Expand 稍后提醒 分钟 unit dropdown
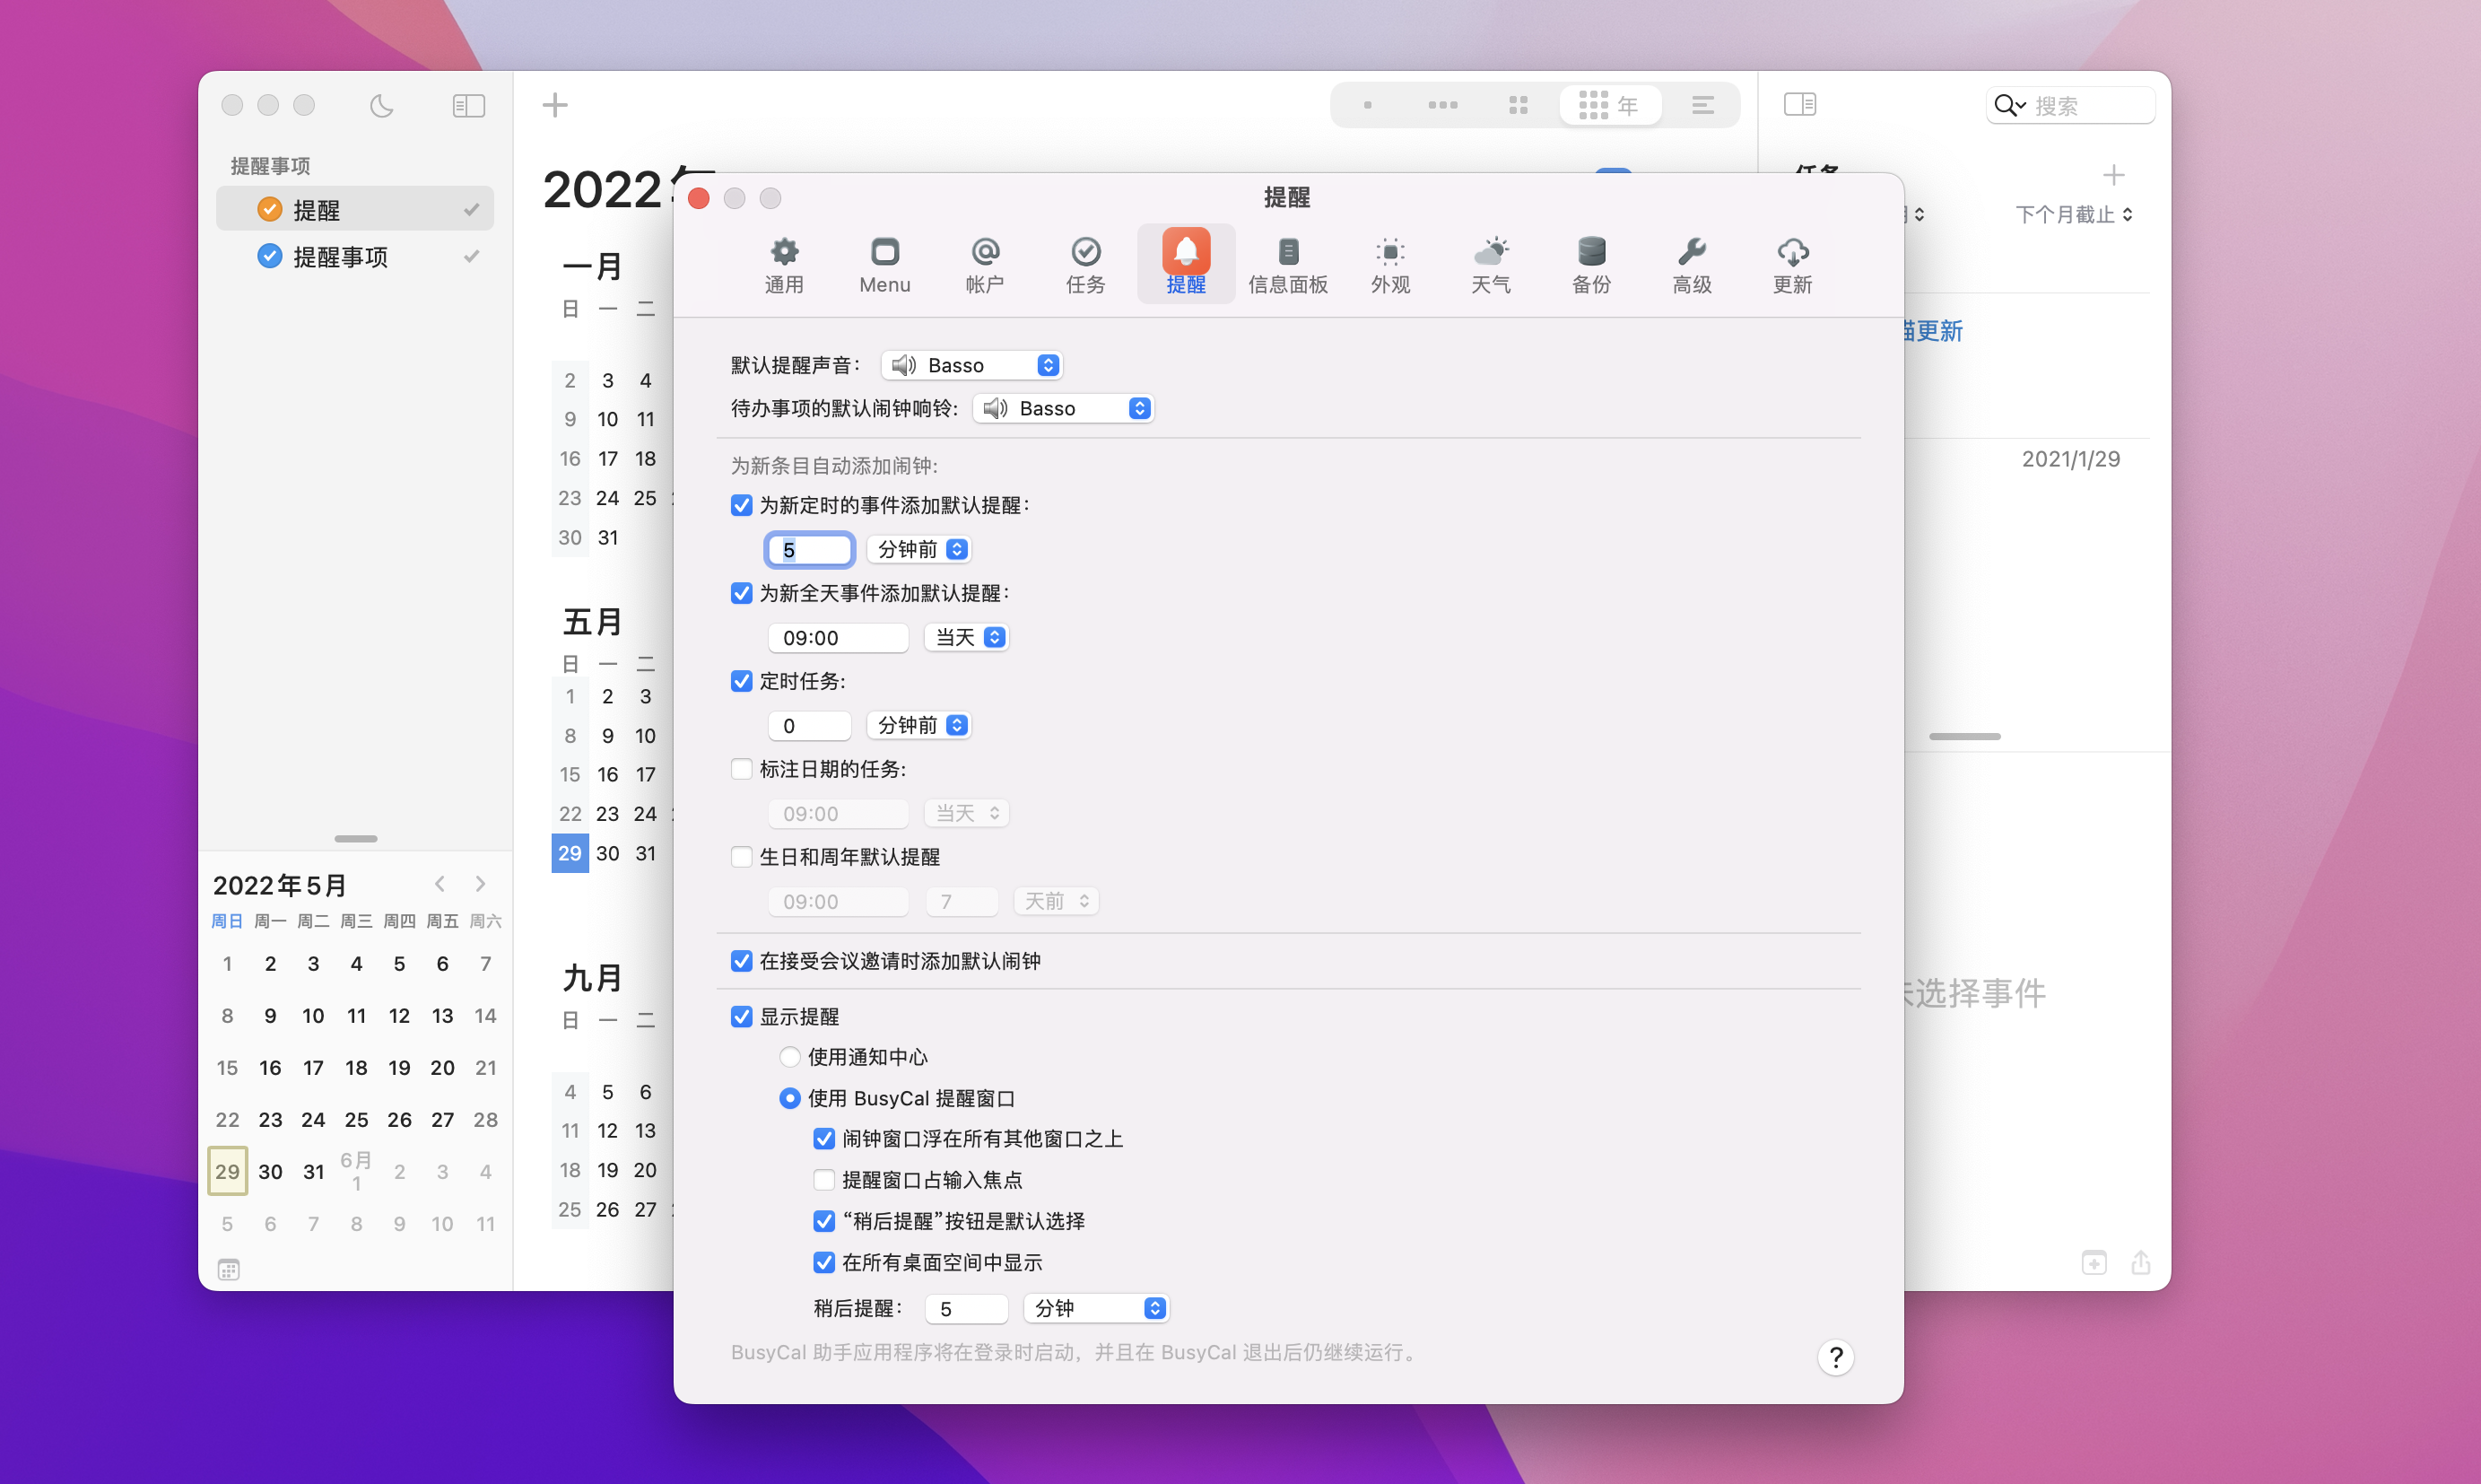2481x1484 pixels. [x=1097, y=1308]
